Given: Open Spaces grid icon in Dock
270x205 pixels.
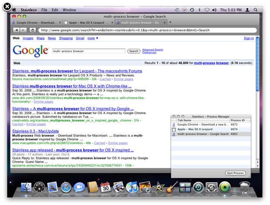Looking at the screenshot, I should pos(185,187).
